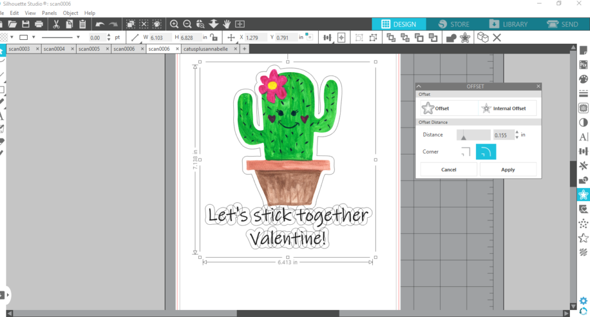Open the line color dropdown arrow
This screenshot has width=590, height=317.
34,37
